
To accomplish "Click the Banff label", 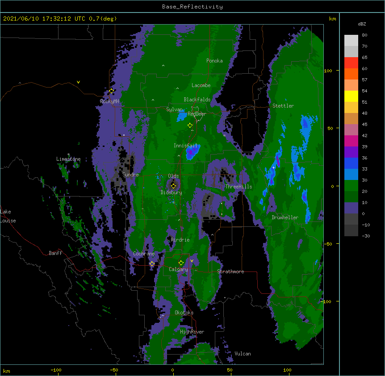I will click(55, 253).
